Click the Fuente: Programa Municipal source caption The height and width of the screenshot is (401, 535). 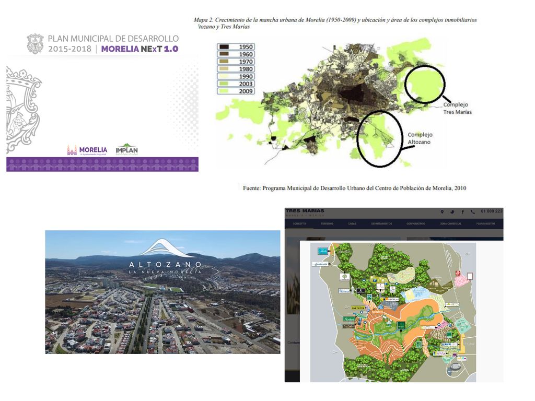coord(355,188)
